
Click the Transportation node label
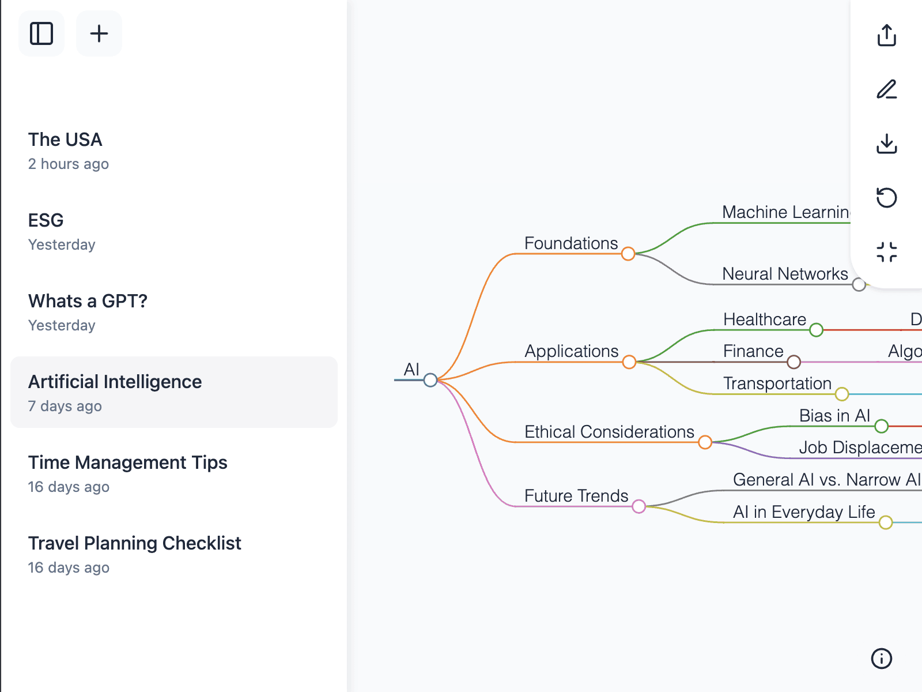[x=777, y=383]
